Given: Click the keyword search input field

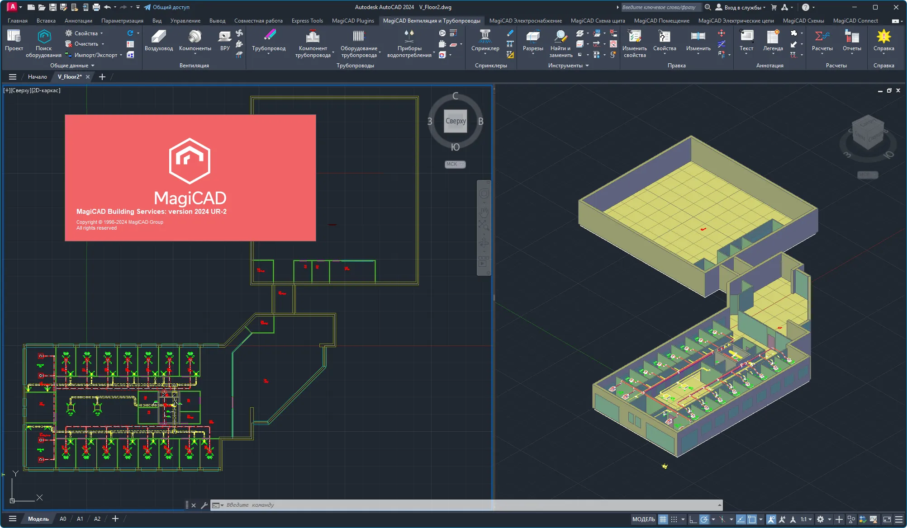Looking at the screenshot, I should pyautogui.click(x=660, y=7).
